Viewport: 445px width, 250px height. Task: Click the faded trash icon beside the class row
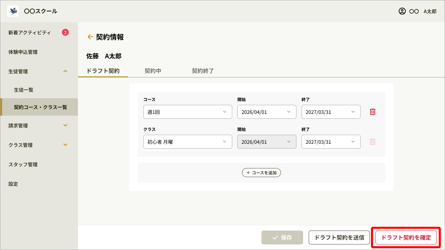coord(372,142)
